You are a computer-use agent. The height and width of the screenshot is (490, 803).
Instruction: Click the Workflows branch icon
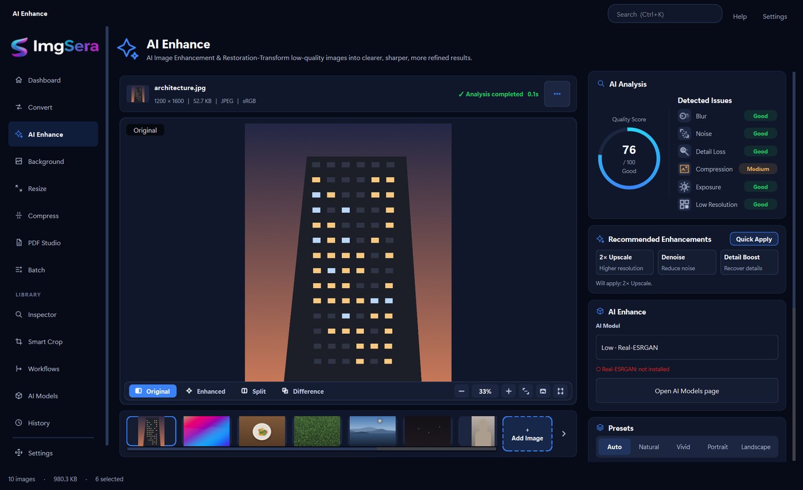coord(19,369)
